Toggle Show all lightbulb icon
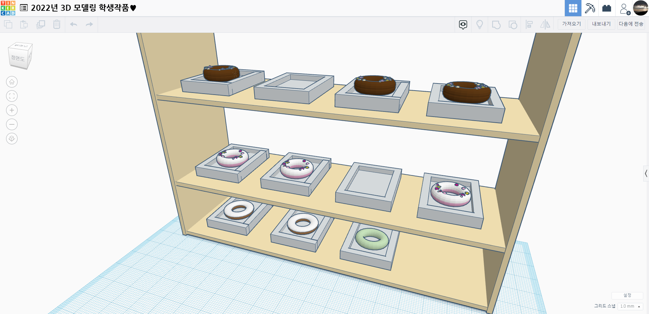This screenshot has width=649, height=314. tap(480, 25)
